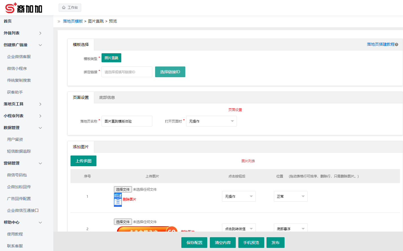
Task: Expand the 落地页工具 sidebar section
Action: (21, 104)
